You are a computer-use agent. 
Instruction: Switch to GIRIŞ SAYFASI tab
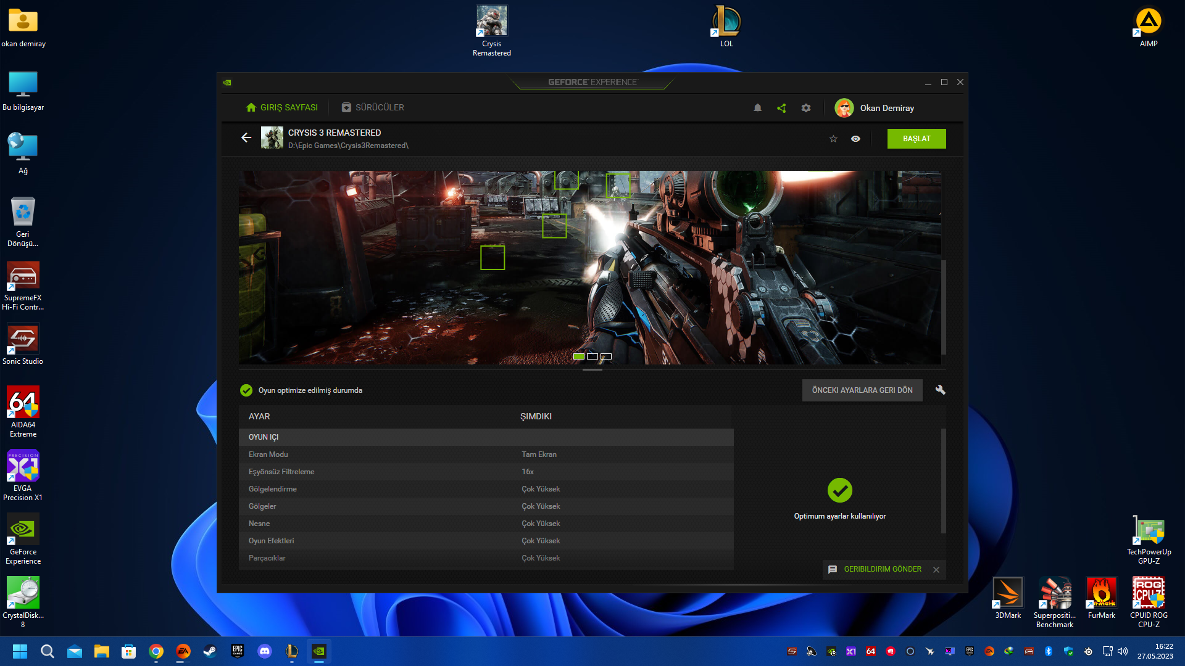[282, 107]
